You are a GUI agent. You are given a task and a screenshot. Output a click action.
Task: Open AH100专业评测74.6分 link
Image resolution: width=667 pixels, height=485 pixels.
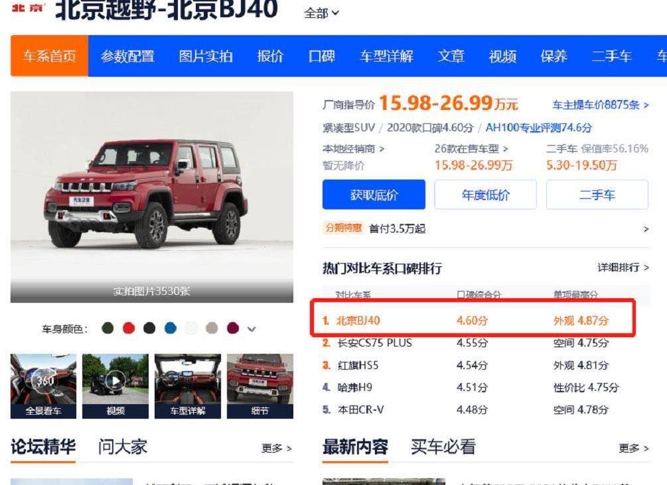[x=538, y=127]
